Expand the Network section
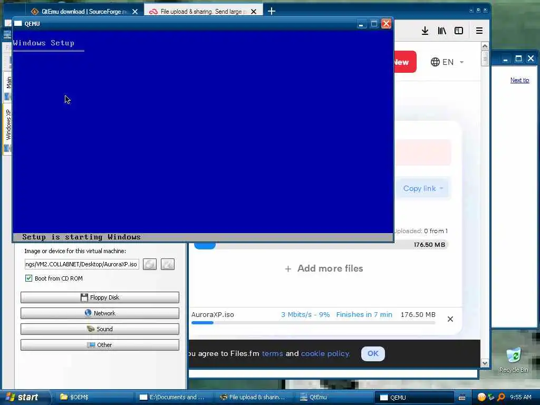Screen dimensions: 540x405 click(x=100, y=313)
